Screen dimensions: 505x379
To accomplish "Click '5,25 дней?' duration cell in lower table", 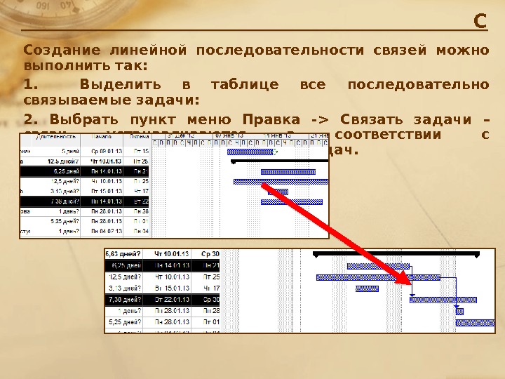I will pos(125,322).
